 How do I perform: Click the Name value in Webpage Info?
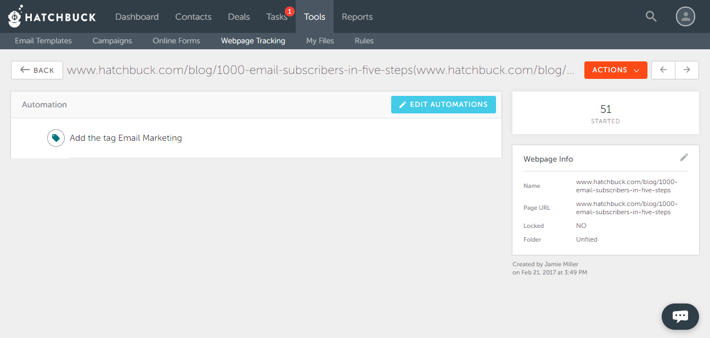pyautogui.click(x=627, y=186)
